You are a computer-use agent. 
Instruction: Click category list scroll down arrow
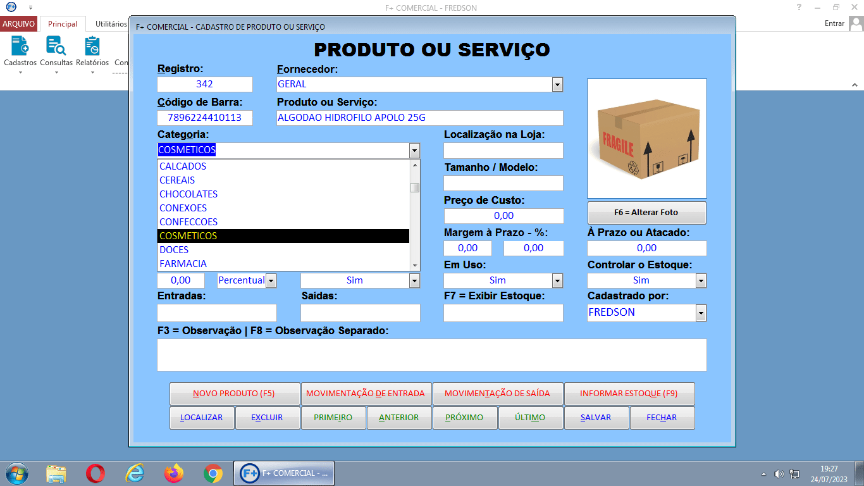click(x=415, y=266)
